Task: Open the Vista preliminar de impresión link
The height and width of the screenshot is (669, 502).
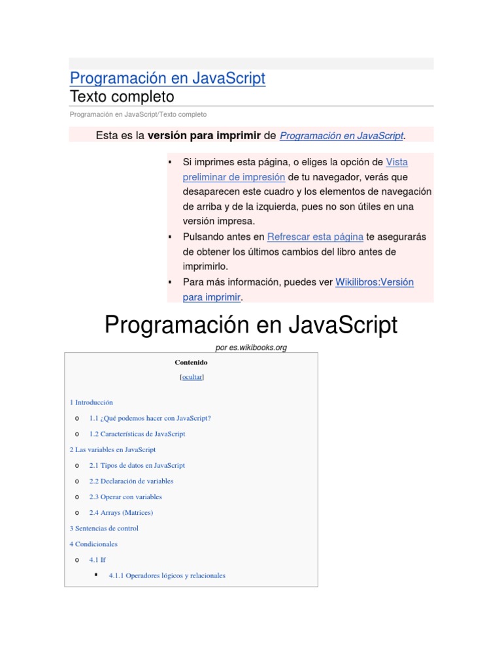Action: [x=295, y=169]
